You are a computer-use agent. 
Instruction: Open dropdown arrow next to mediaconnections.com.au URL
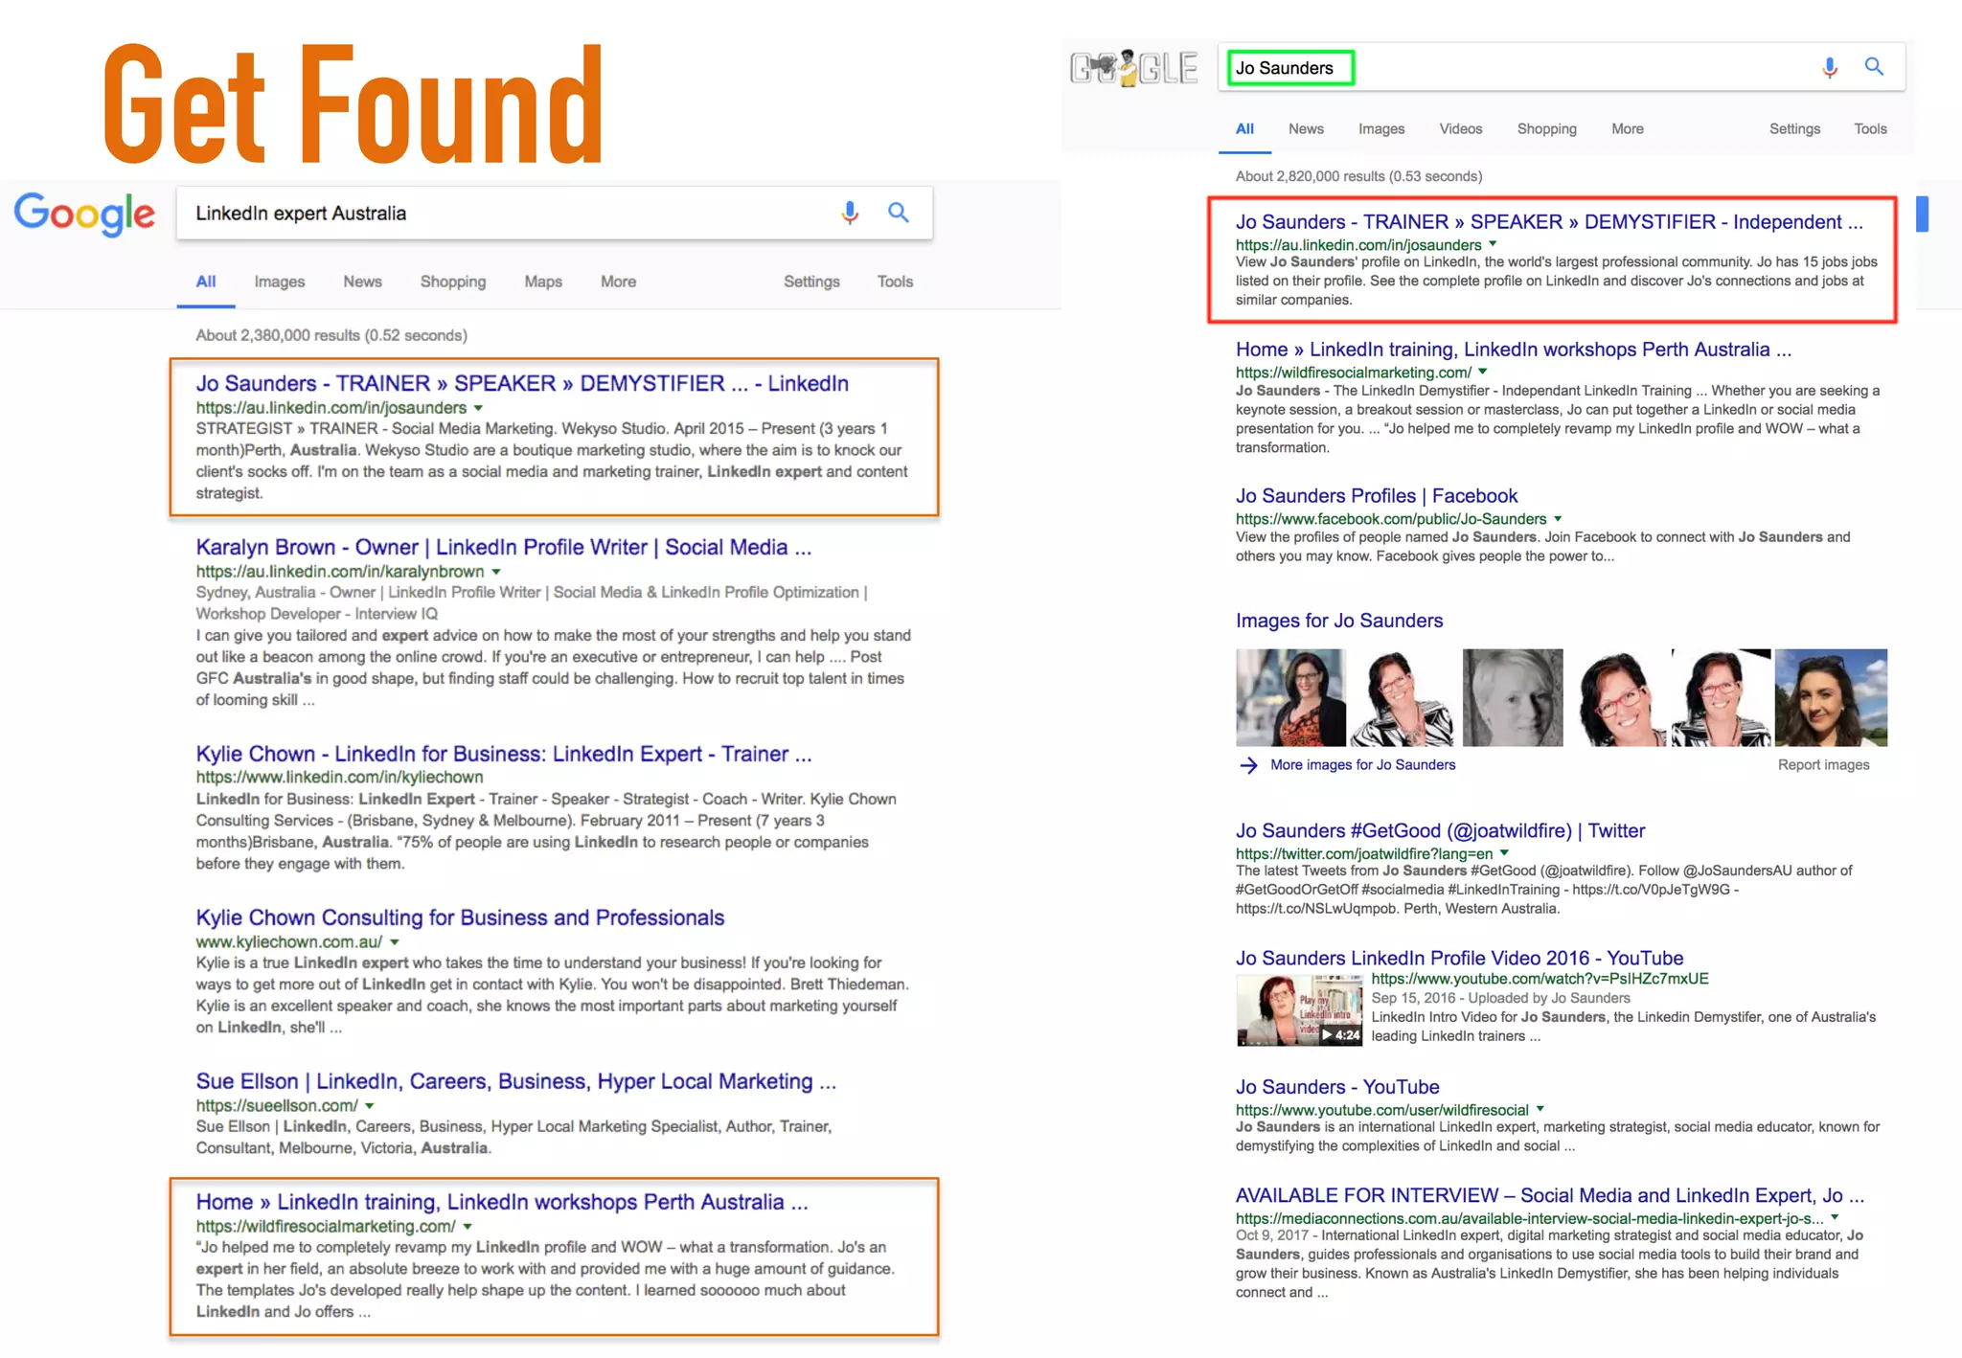[x=1835, y=1217]
